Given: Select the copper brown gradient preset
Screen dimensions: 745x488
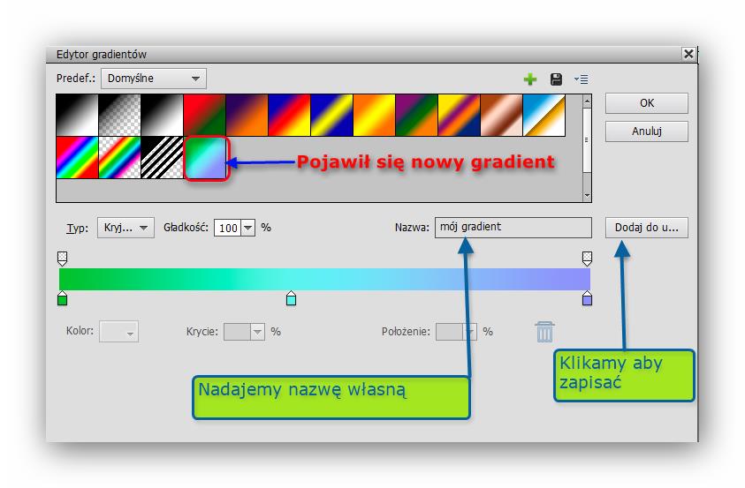Looking at the screenshot, I should tap(501, 116).
